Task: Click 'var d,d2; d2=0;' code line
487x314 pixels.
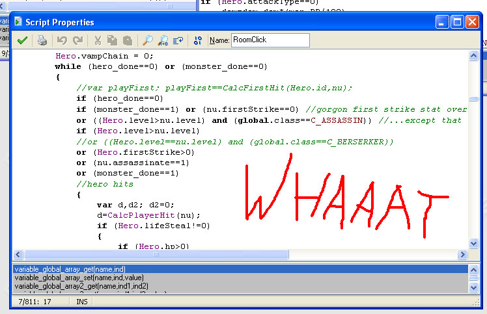Action: tap(135, 205)
